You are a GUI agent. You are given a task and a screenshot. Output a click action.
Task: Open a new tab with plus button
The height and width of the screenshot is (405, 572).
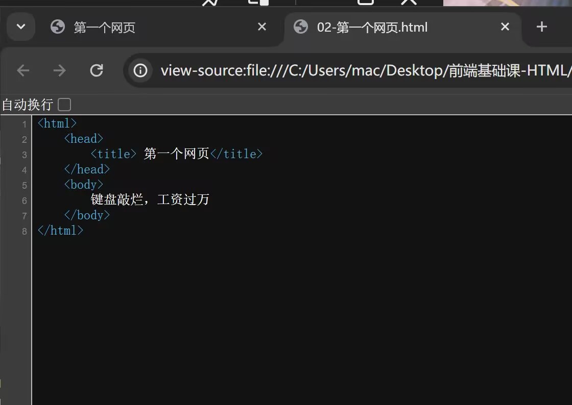542,27
